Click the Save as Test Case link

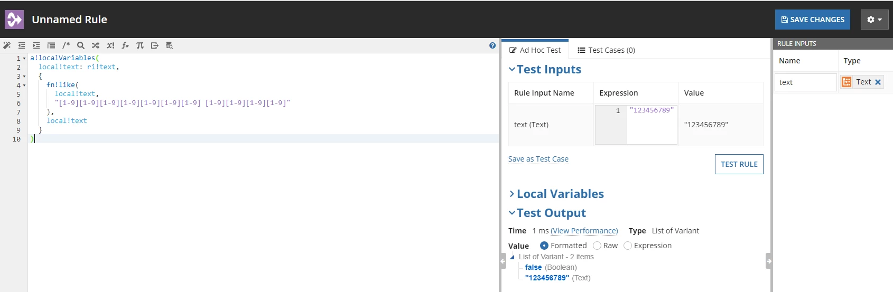[538, 159]
